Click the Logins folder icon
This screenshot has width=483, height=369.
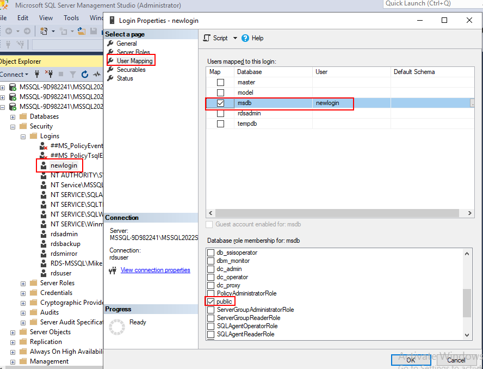[x=34, y=136]
